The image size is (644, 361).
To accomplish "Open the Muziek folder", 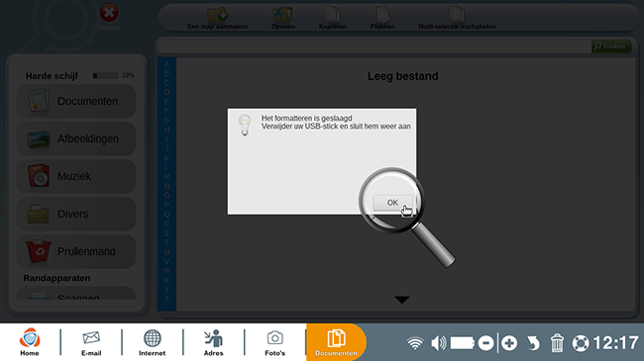I will tap(76, 176).
